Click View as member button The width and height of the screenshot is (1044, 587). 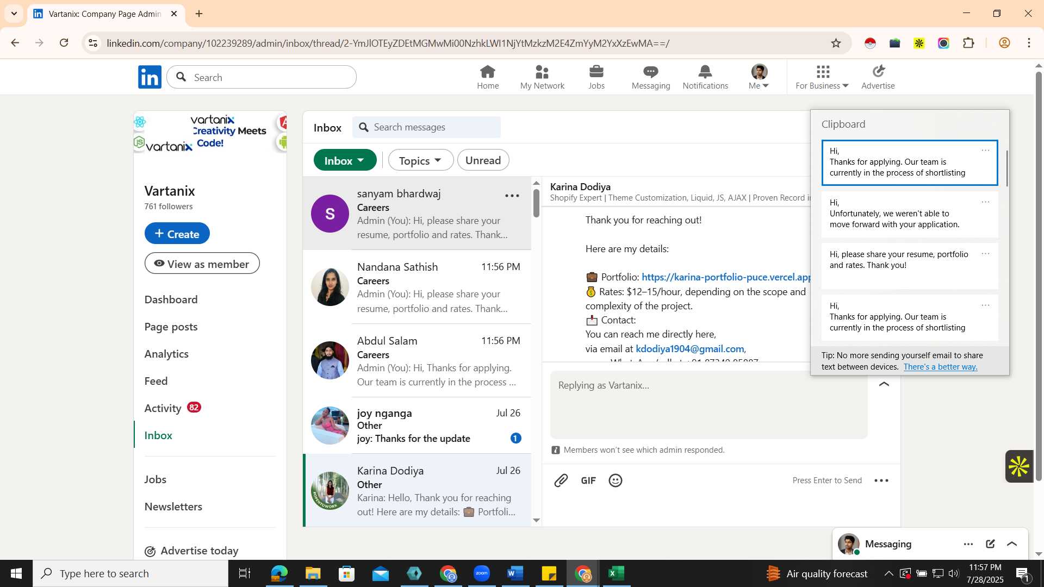[202, 264]
